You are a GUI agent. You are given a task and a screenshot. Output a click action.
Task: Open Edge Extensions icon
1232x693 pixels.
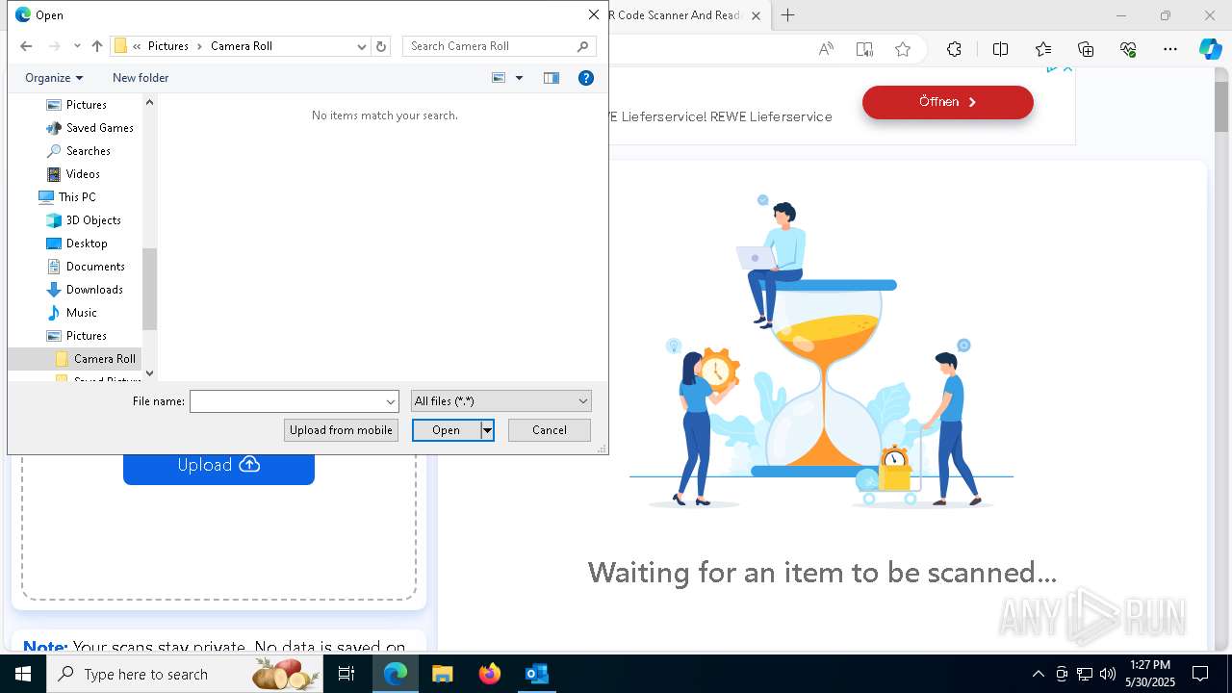click(954, 49)
